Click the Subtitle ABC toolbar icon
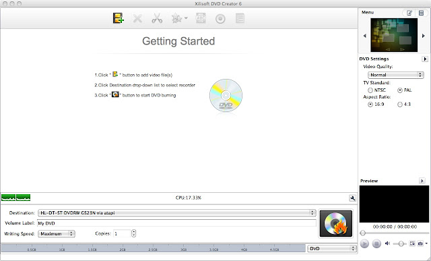This screenshot has height=261, width=431. [x=201, y=18]
